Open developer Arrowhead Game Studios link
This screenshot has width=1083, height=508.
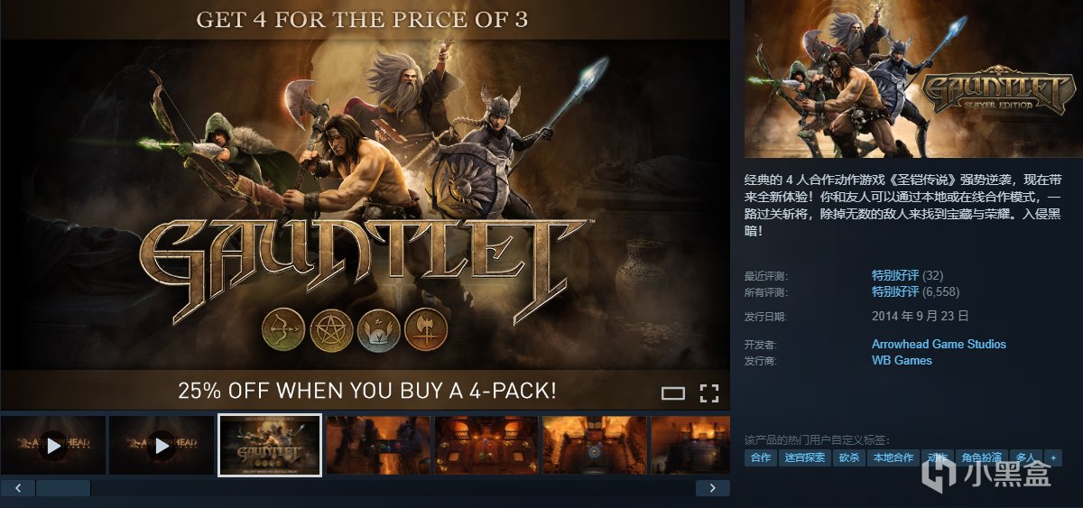(x=939, y=344)
